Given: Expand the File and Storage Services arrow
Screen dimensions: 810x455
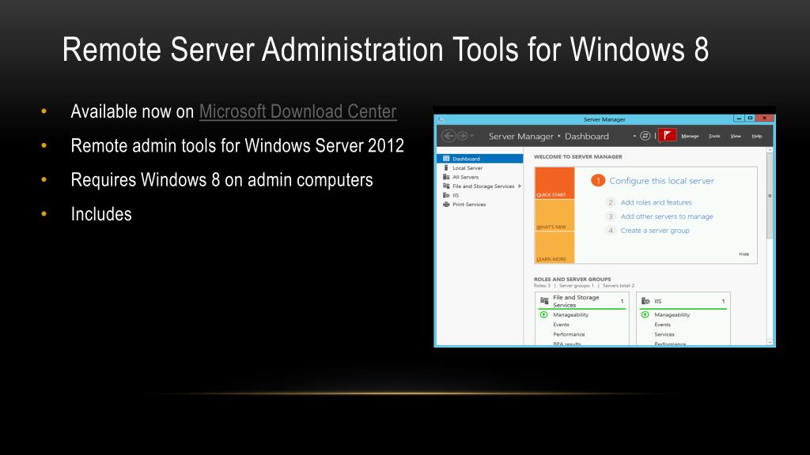Looking at the screenshot, I should pyautogui.click(x=519, y=186).
